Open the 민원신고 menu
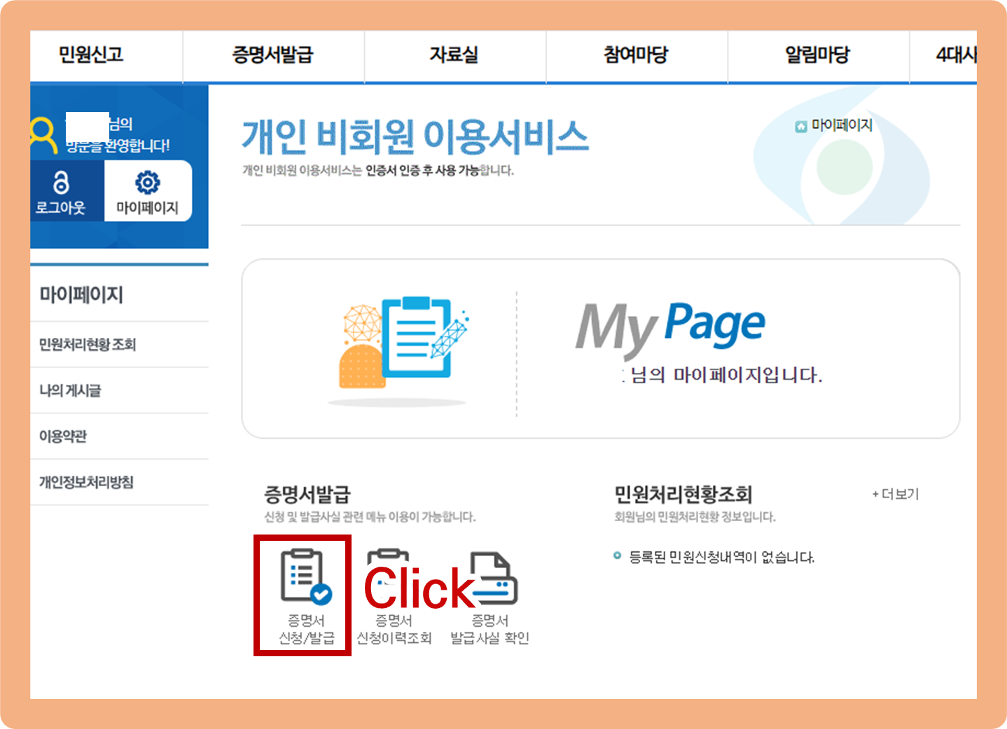 [x=91, y=55]
